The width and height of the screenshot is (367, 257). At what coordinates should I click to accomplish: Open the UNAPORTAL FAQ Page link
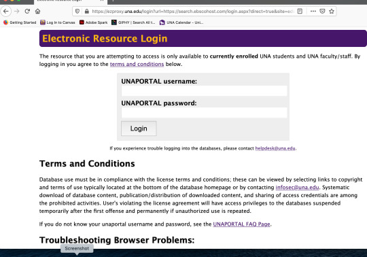click(x=241, y=224)
